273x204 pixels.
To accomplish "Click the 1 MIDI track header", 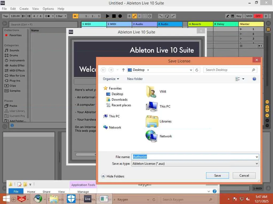I will click(94, 24).
